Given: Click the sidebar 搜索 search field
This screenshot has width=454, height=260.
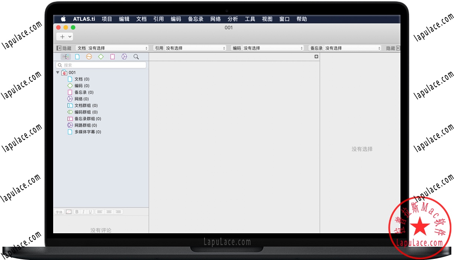Looking at the screenshot, I should (x=101, y=65).
